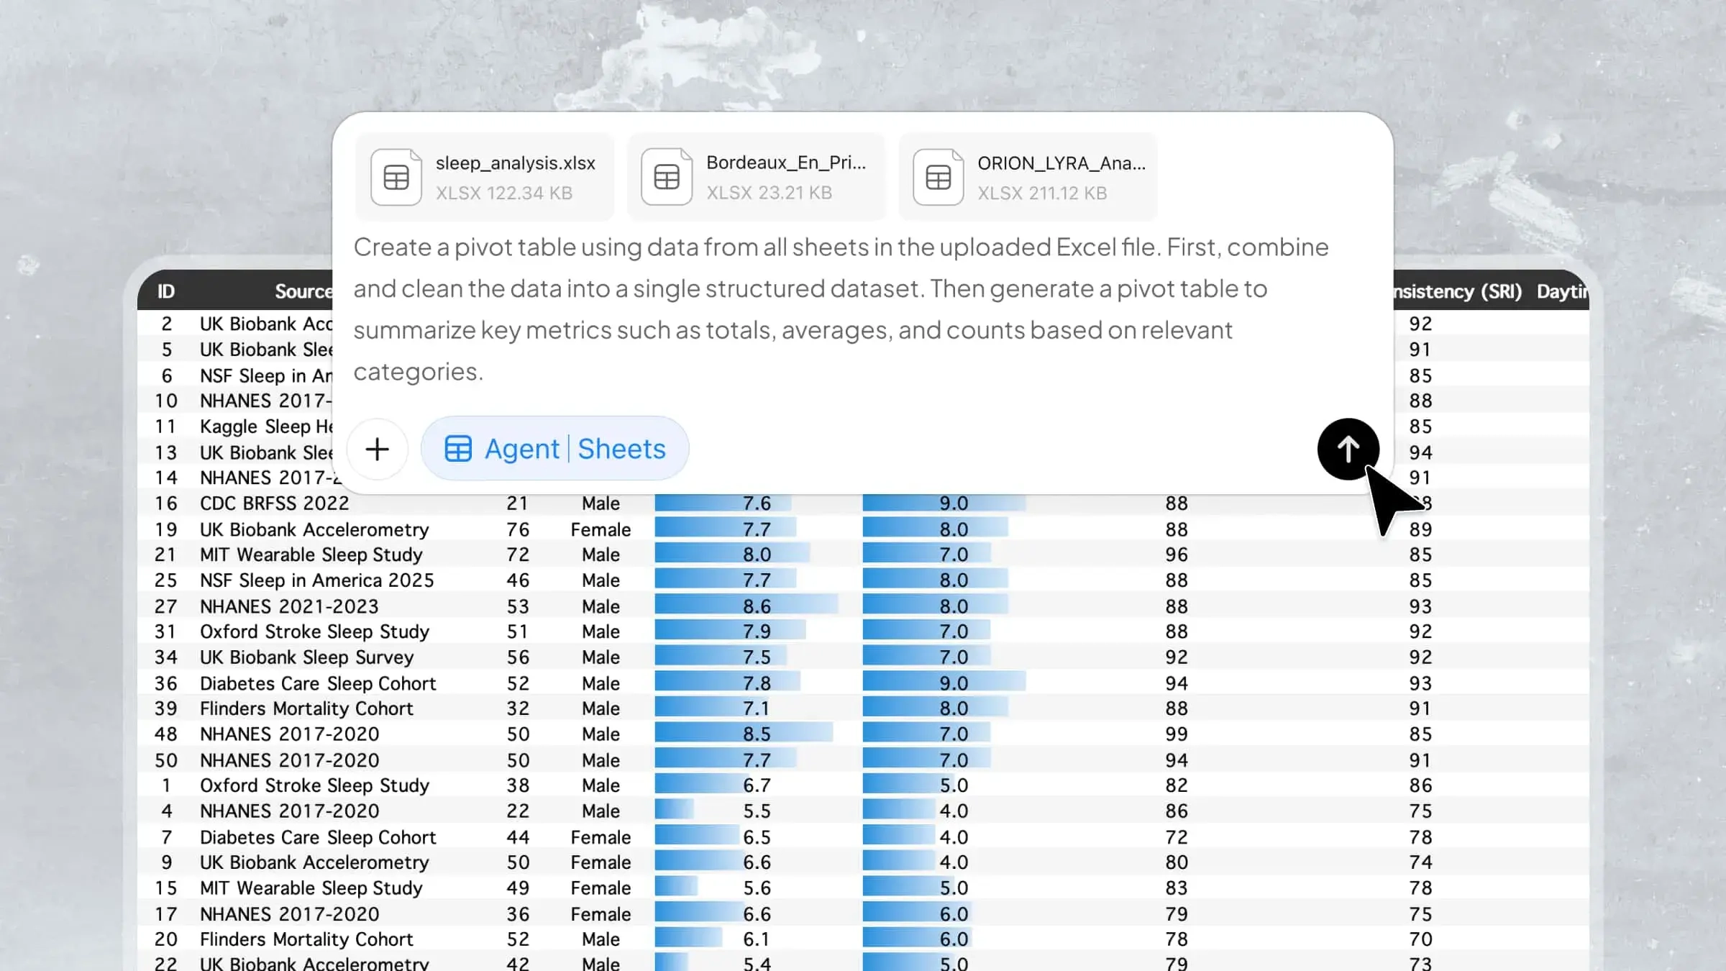Click the ID column header
The width and height of the screenshot is (1726, 971).
tap(166, 291)
